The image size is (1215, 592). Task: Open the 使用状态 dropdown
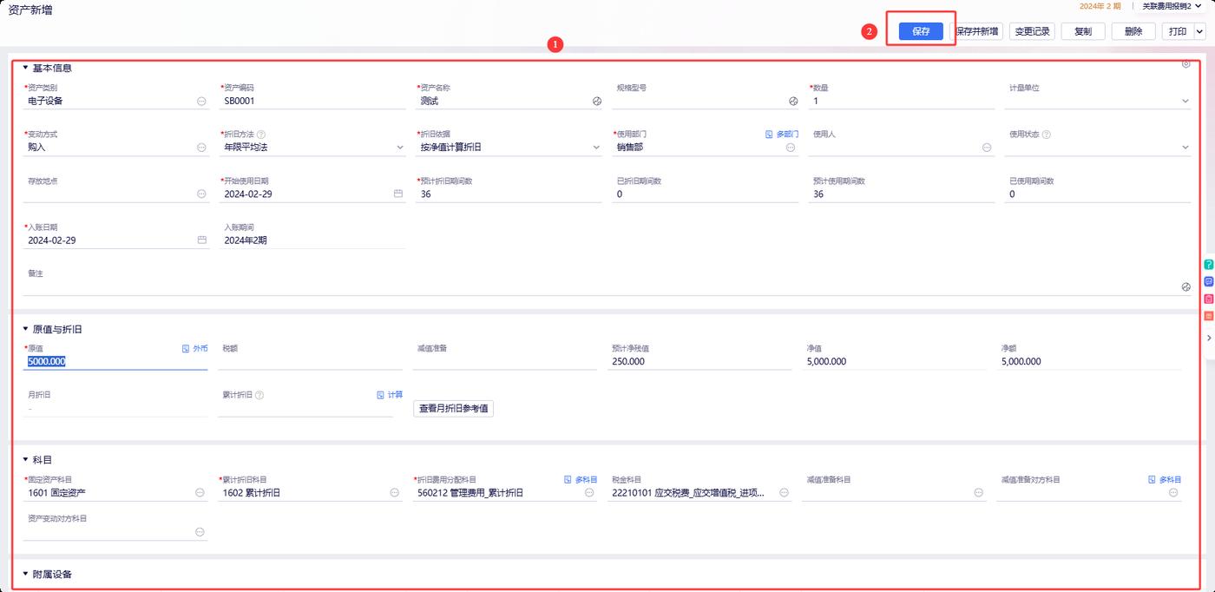(x=1185, y=148)
